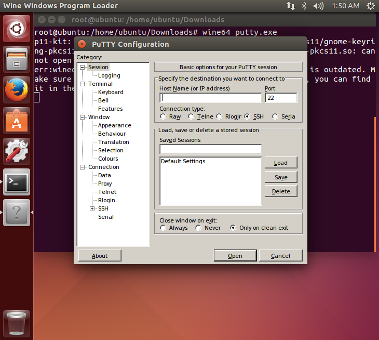Select Session category in tree
The width and height of the screenshot is (379, 340).
coord(98,67)
